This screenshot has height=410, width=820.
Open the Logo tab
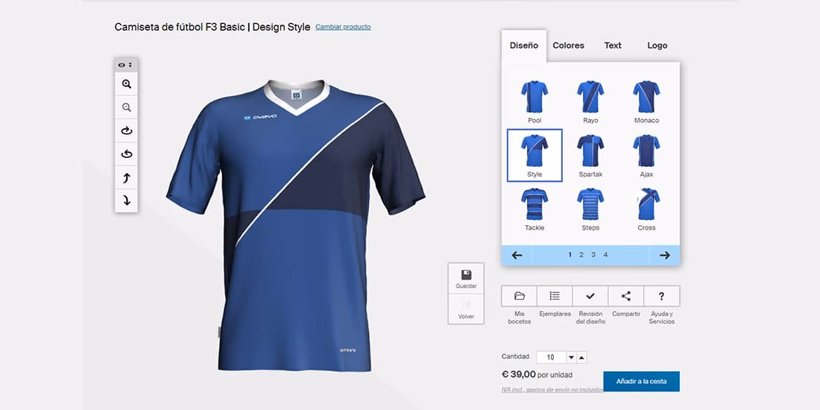[x=657, y=45]
